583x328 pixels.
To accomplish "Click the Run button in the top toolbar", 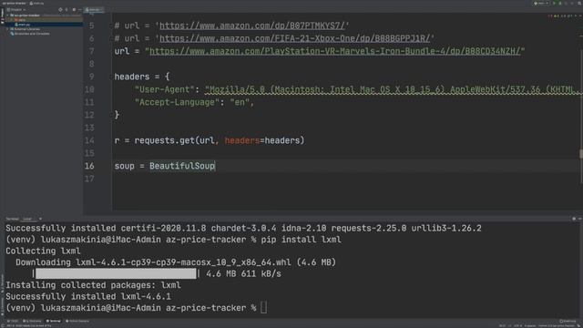I will pos(554,4).
